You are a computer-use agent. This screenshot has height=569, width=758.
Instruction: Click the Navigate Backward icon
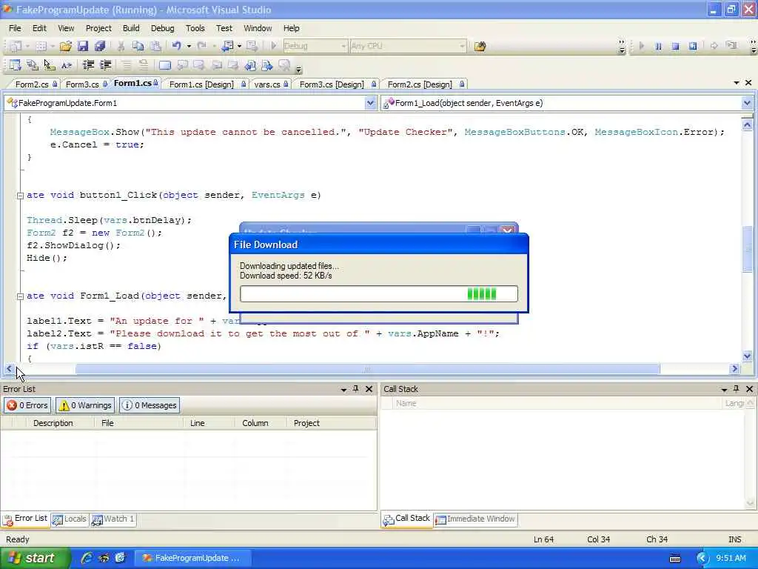[x=227, y=46]
